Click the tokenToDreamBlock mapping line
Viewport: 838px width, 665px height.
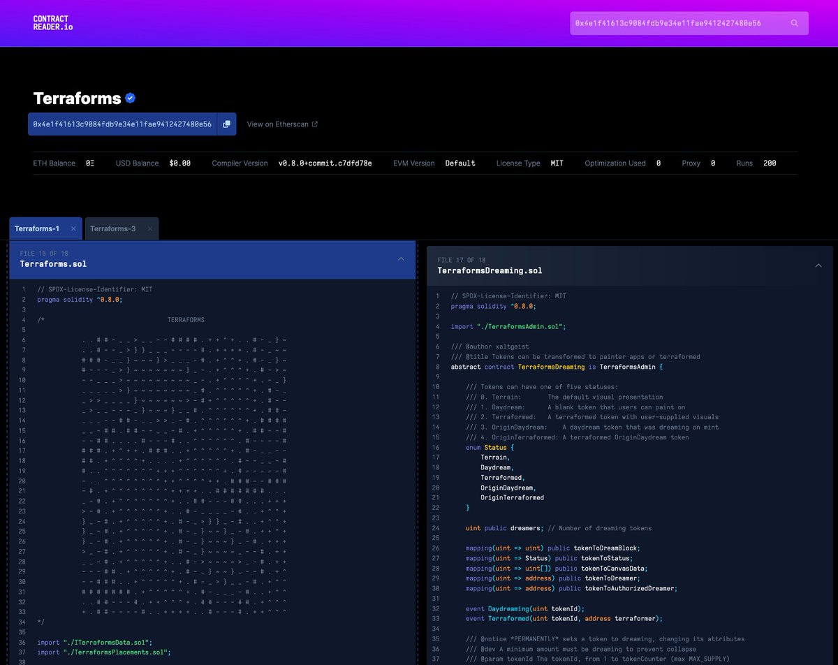coord(552,548)
